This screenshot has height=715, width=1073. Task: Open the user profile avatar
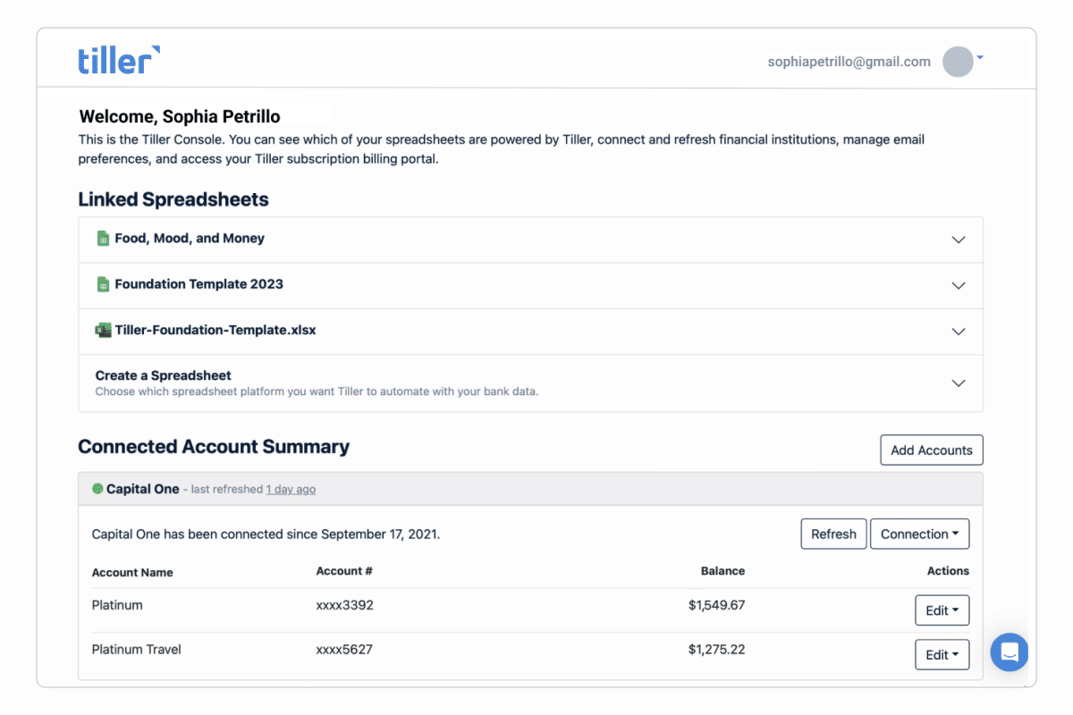[x=958, y=62]
